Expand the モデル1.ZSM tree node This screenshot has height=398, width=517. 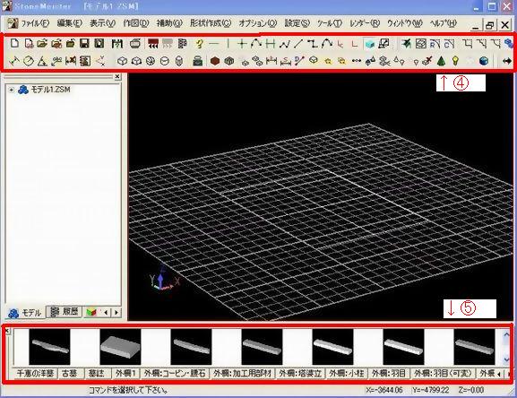pos(12,90)
